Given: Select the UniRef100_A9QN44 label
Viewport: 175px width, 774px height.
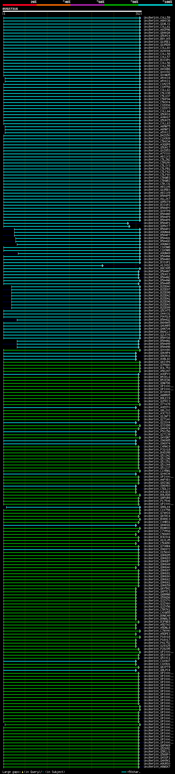Looking at the screenshot, I should click(x=157, y=232).
